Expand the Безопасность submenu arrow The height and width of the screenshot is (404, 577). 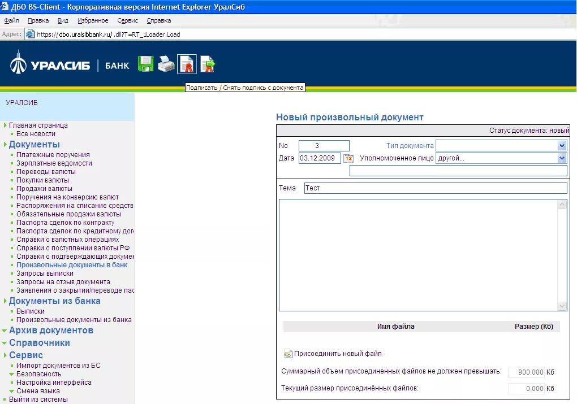coord(12,374)
